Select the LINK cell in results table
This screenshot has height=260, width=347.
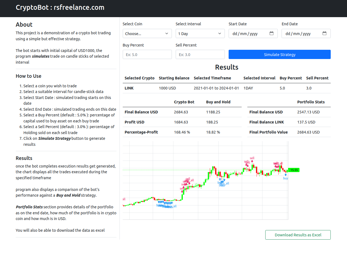(129, 88)
